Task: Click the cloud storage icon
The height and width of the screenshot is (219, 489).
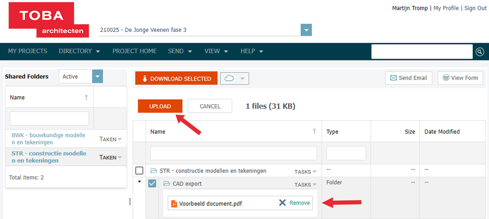Action: (229, 78)
